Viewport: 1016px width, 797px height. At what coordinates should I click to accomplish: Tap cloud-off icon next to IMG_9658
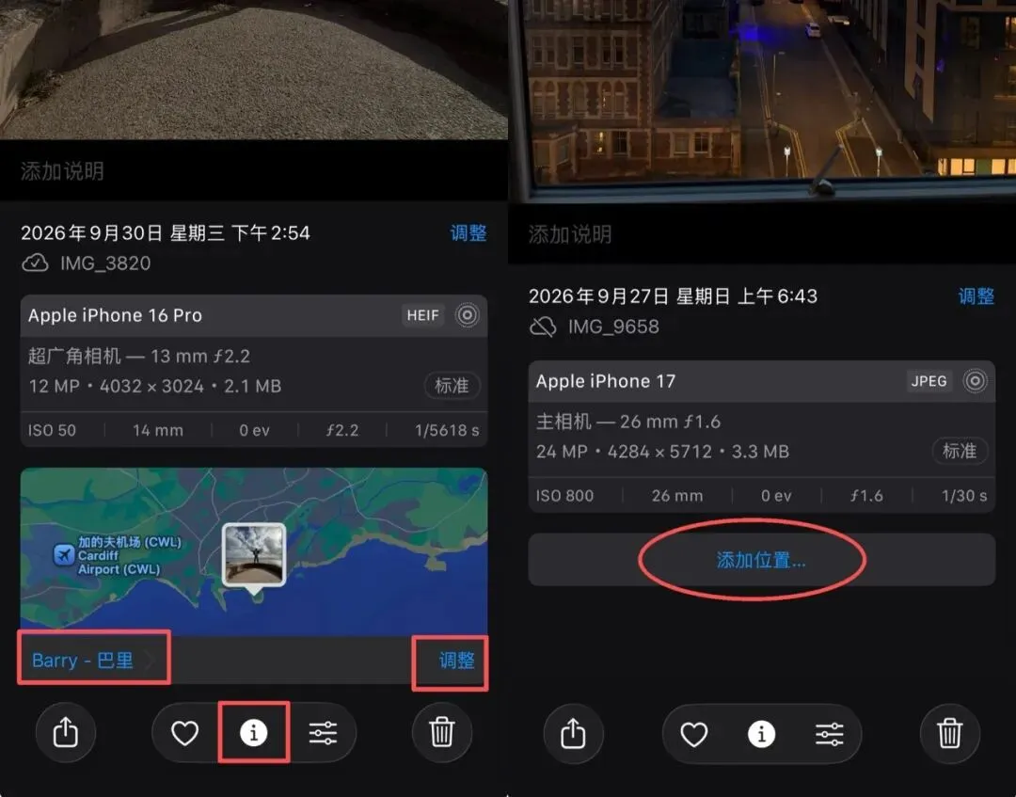543,327
